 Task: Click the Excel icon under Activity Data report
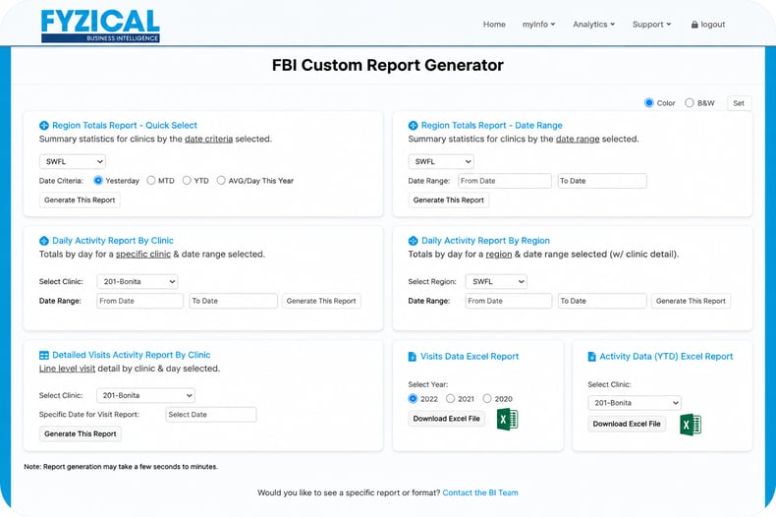click(x=691, y=425)
